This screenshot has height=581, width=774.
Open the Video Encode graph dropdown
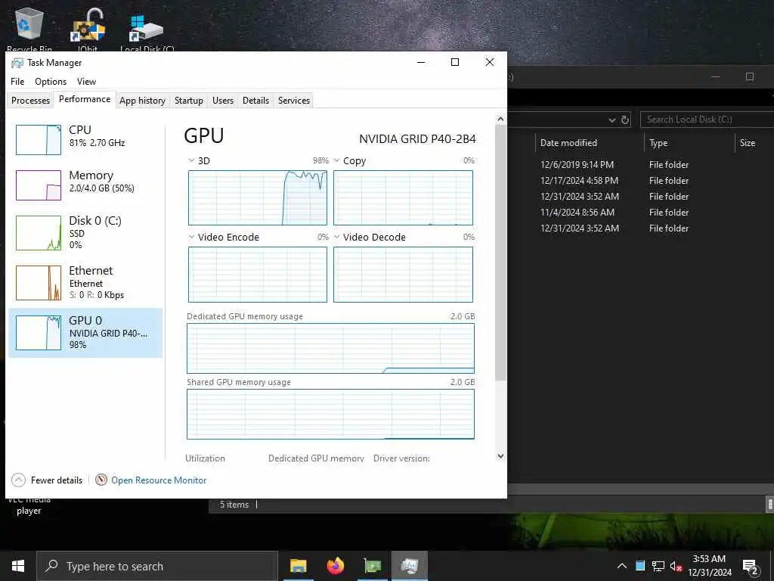tap(191, 237)
